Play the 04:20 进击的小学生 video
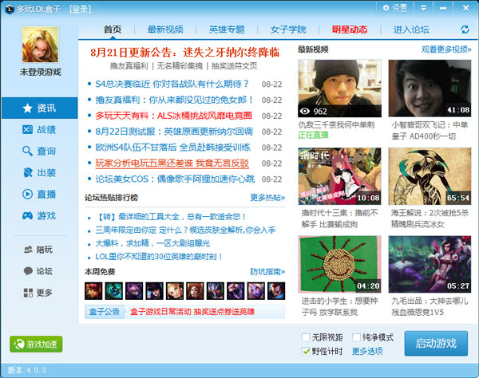Viewport: 479px width, 378px height. (340, 264)
